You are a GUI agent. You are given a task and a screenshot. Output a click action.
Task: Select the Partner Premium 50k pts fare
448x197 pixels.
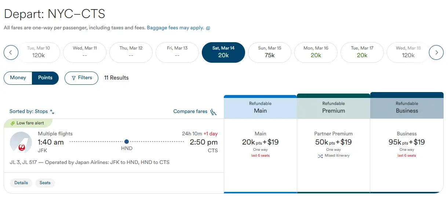(333, 142)
